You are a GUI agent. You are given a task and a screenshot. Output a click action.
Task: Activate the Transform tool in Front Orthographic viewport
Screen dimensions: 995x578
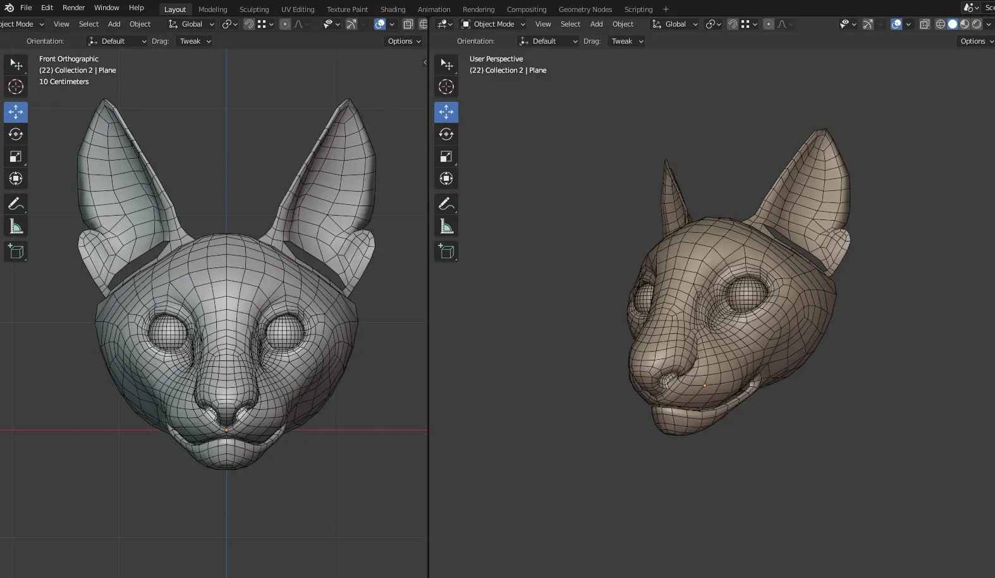pyautogui.click(x=16, y=178)
